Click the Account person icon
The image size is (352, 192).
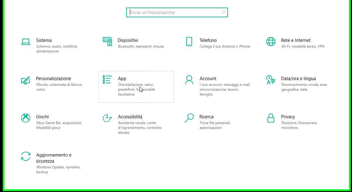(x=189, y=80)
